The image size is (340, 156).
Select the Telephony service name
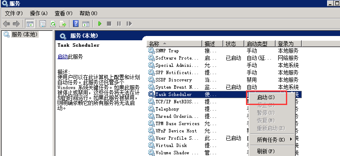pos(167,109)
